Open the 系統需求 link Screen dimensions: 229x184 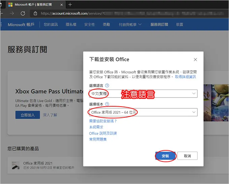(x=96, y=127)
